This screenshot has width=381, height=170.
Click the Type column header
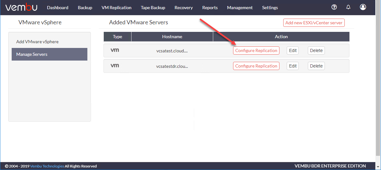(x=118, y=37)
